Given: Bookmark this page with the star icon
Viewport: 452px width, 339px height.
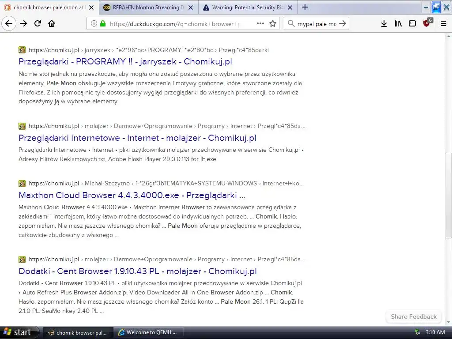Looking at the screenshot, I should (x=273, y=24).
